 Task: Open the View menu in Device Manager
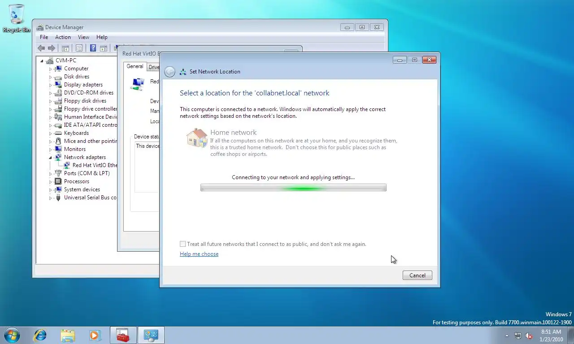tap(83, 37)
